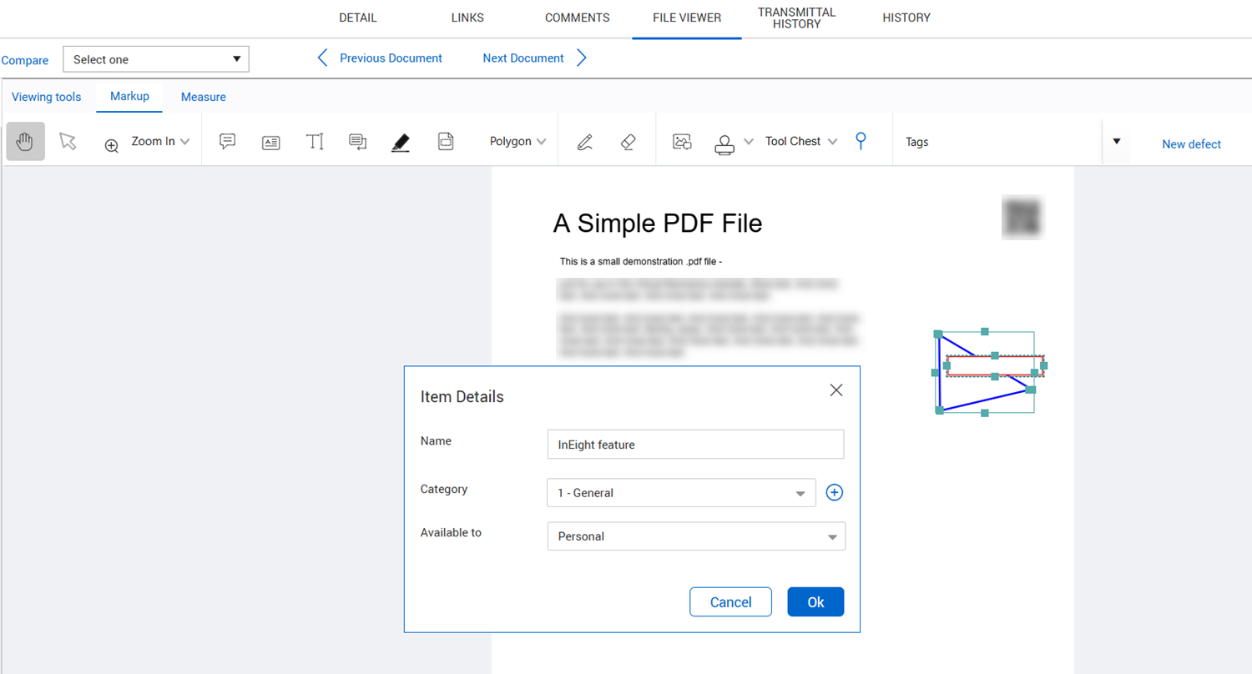Image resolution: width=1252 pixels, height=674 pixels.
Task: Choose the typewriter text tool
Action: tap(315, 142)
